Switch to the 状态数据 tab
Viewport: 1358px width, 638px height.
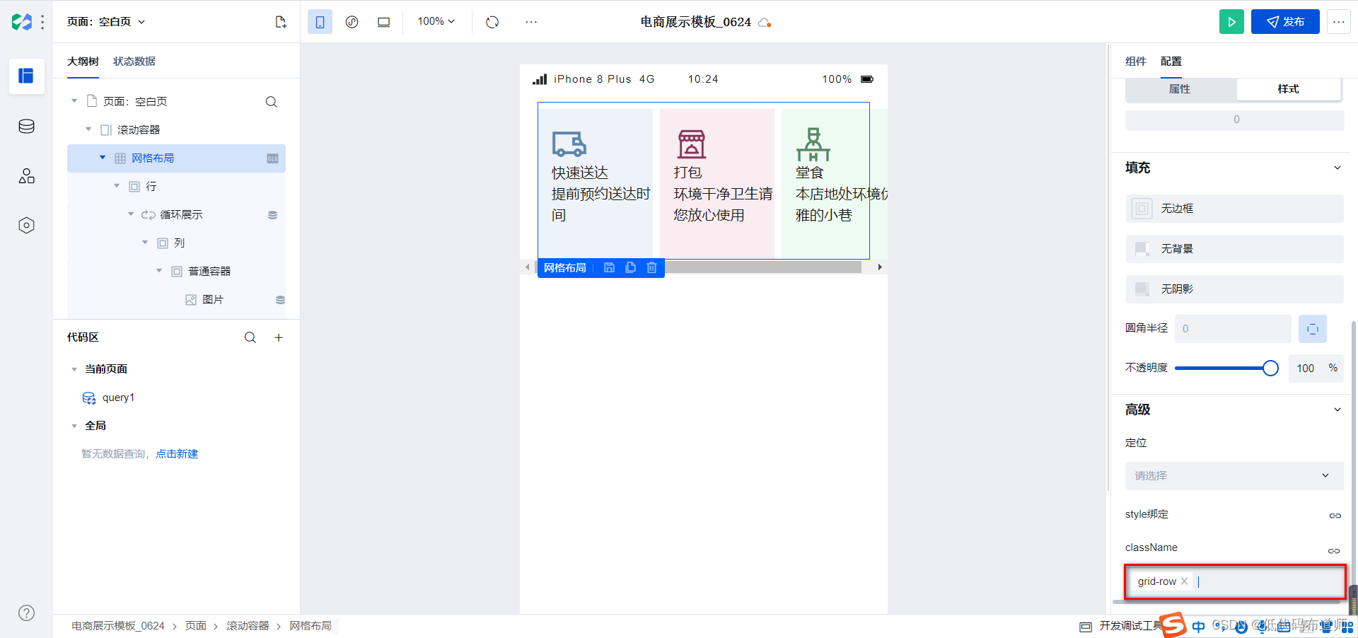click(134, 62)
